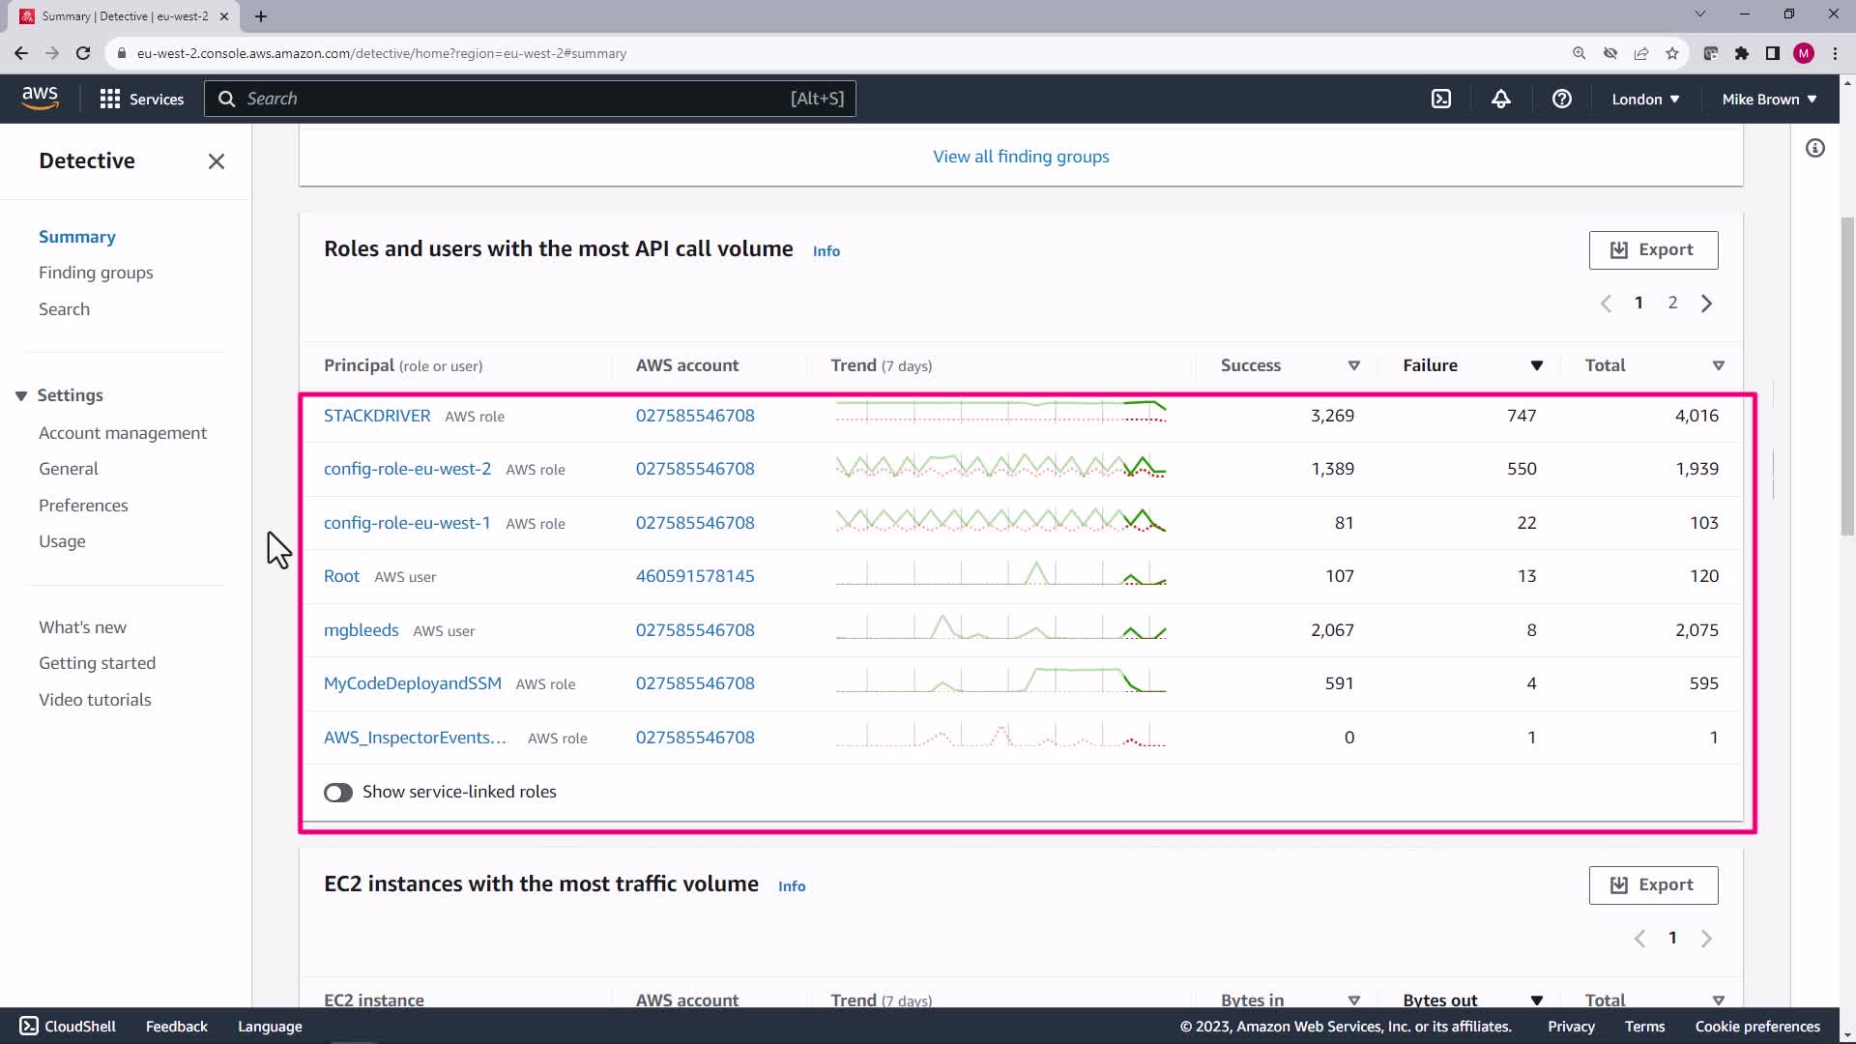Open Finding groups in the sidebar
This screenshot has width=1856, height=1044.
pos(96,273)
